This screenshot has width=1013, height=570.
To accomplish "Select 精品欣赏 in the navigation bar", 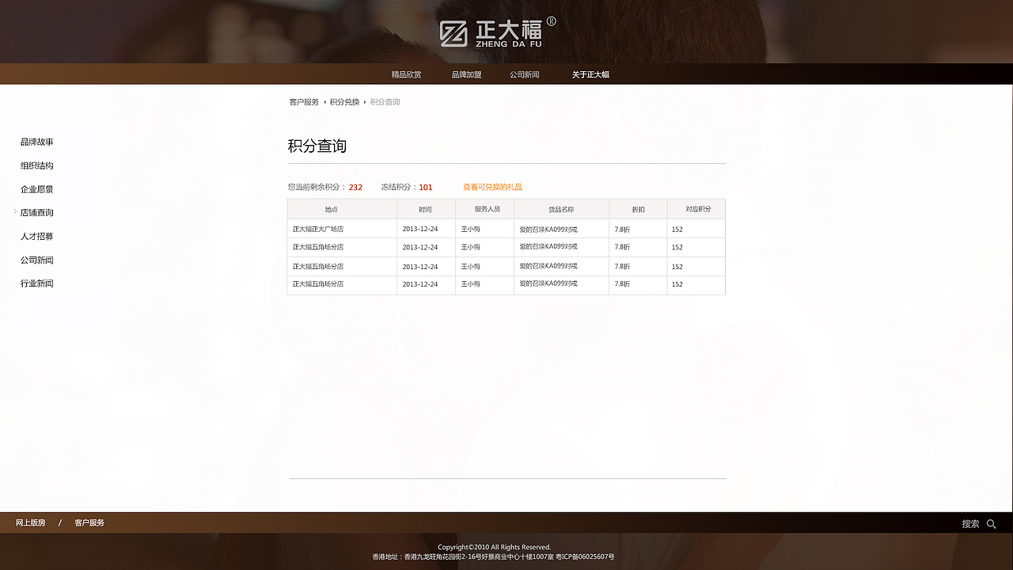I will pos(404,74).
